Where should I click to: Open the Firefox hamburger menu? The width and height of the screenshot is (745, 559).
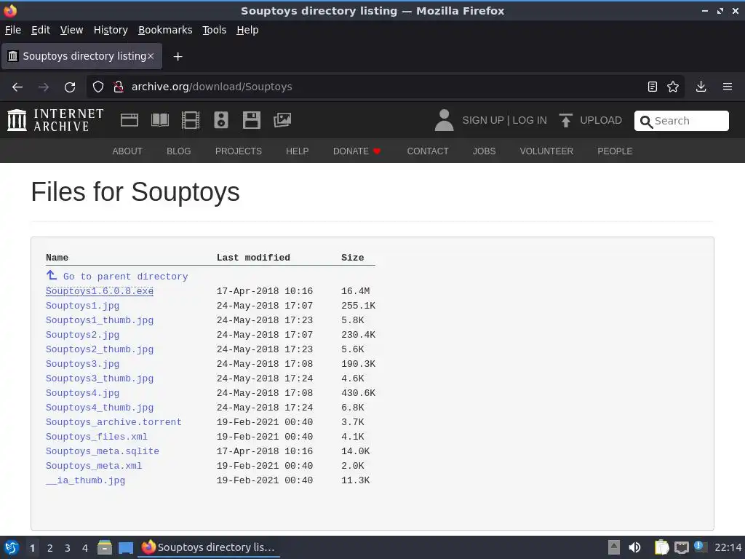point(728,87)
